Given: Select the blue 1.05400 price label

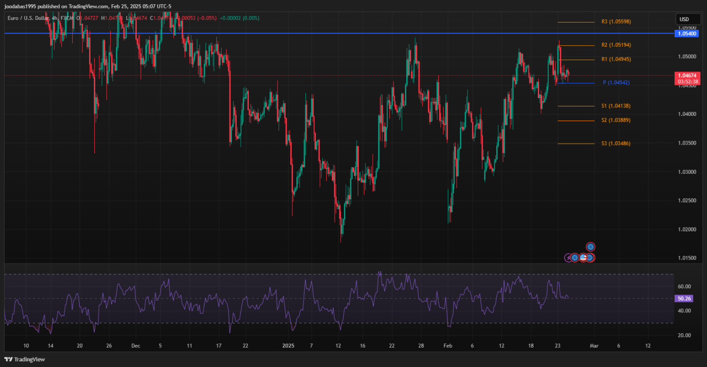Looking at the screenshot, I should (x=688, y=34).
